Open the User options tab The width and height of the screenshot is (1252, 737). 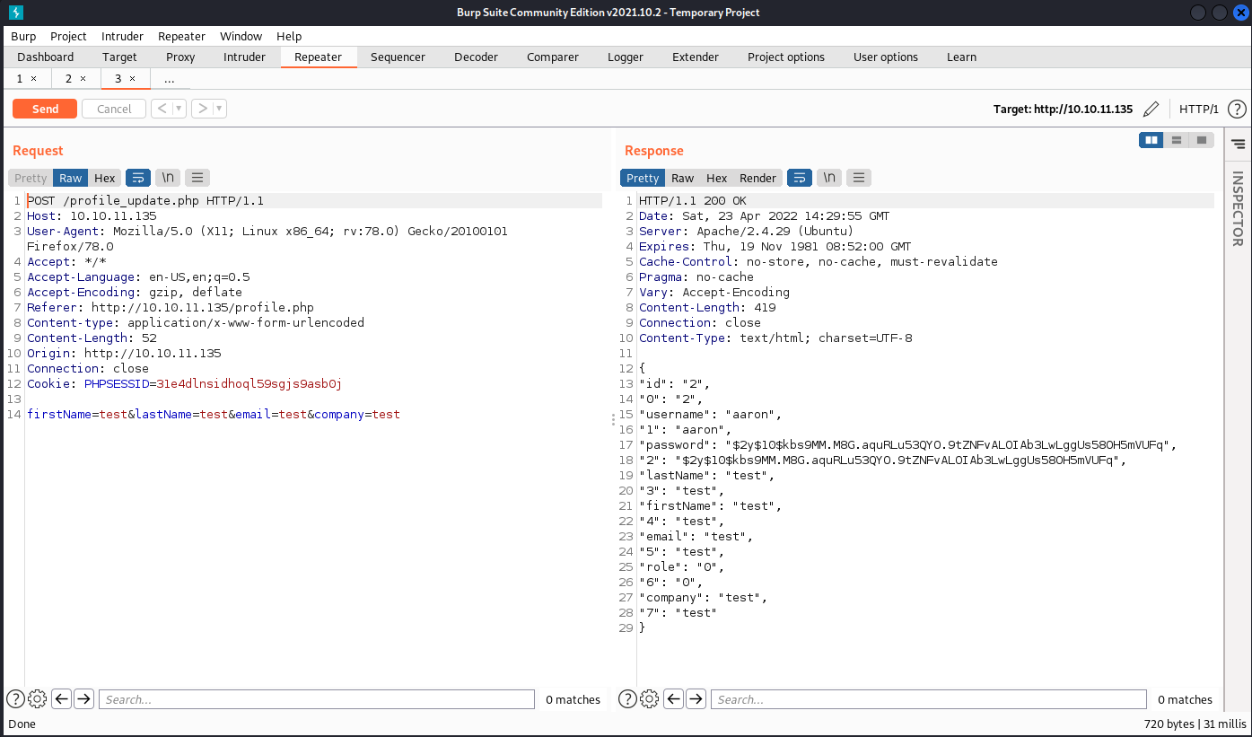pyautogui.click(x=886, y=57)
